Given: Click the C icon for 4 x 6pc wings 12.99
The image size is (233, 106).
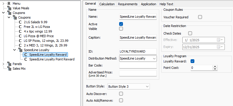Looking at the screenshot, I should tap(20, 32).
